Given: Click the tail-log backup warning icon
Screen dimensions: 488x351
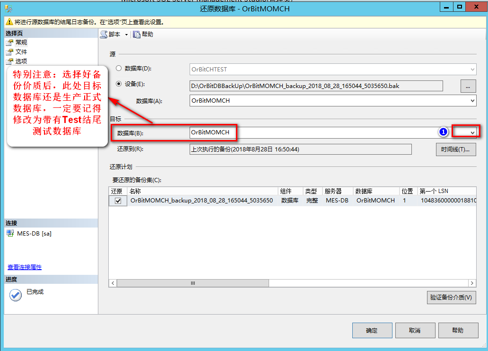Looking at the screenshot, I should coord(8,22).
